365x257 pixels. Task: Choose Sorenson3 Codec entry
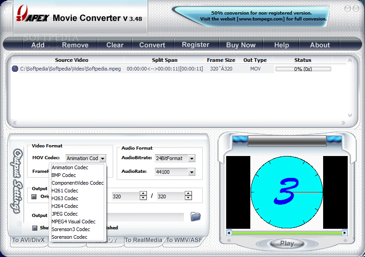[x=77, y=229]
